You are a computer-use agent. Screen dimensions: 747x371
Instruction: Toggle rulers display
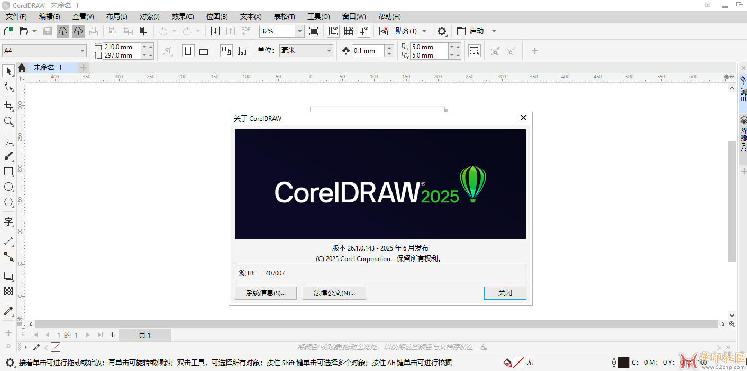click(333, 31)
